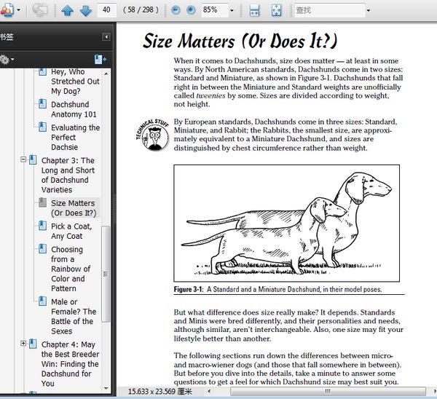This screenshot has height=399, width=437.
Task: Go to previous page with up arrow
Action: click(67, 10)
